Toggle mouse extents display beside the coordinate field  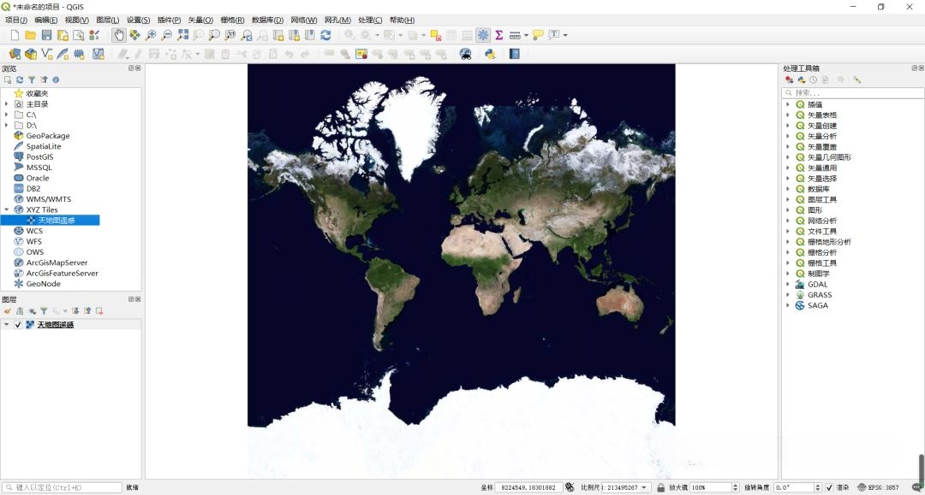point(570,487)
